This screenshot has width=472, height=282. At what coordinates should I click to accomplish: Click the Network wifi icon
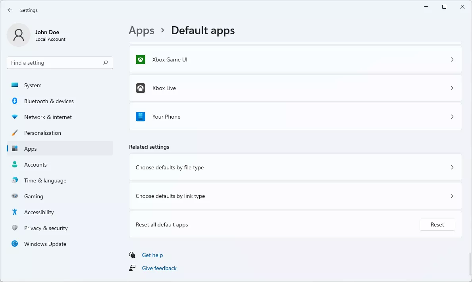(x=15, y=117)
